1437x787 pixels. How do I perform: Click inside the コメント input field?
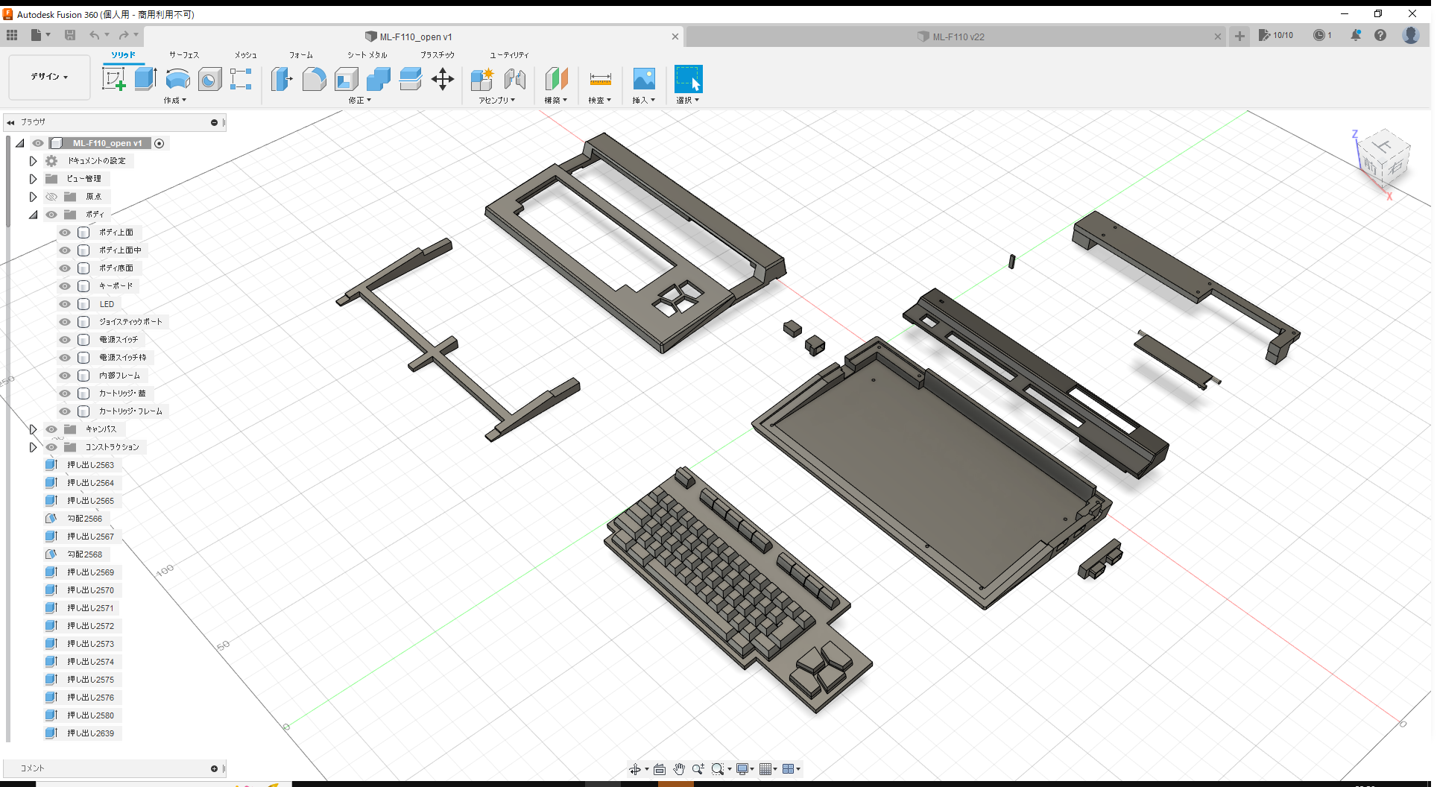(112, 768)
